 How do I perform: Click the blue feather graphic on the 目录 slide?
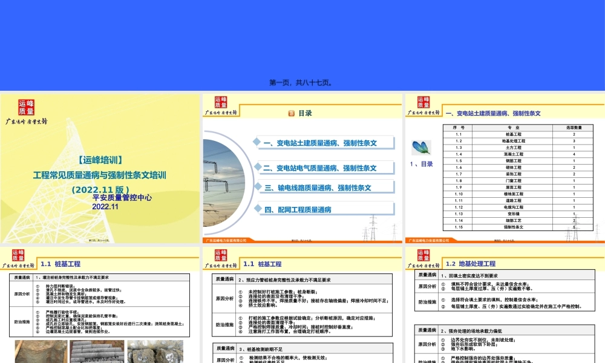coord(420,146)
